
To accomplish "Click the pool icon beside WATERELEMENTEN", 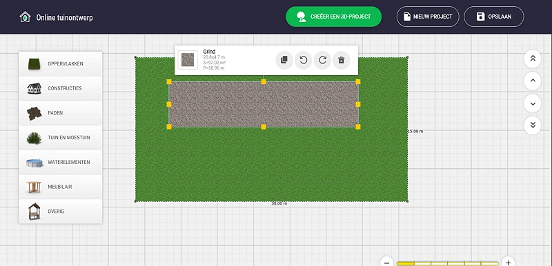I will pos(34,163).
